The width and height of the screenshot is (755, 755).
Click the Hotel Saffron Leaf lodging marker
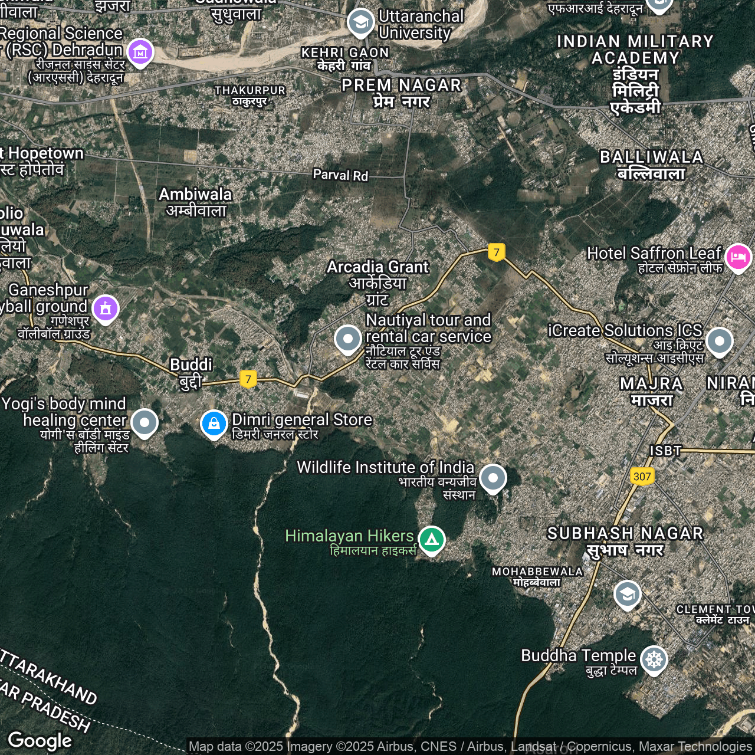click(738, 257)
